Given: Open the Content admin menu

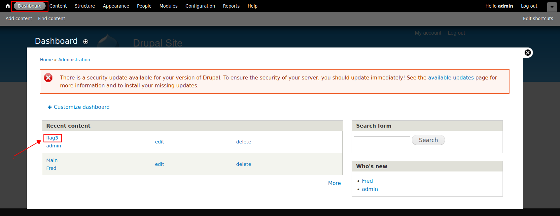Looking at the screenshot, I should [58, 6].
